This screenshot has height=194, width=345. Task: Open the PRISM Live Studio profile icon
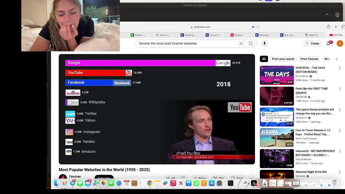click(x=337, y=15)
